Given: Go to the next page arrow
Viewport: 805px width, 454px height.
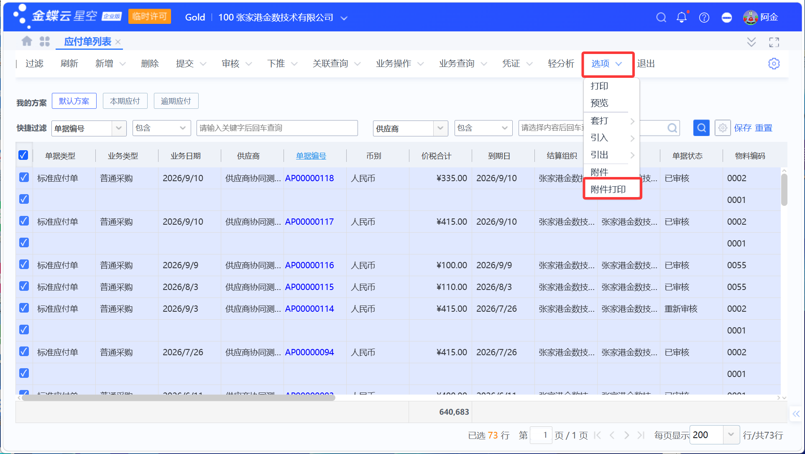Looking at the screenshot, I should tap(626, 435).
